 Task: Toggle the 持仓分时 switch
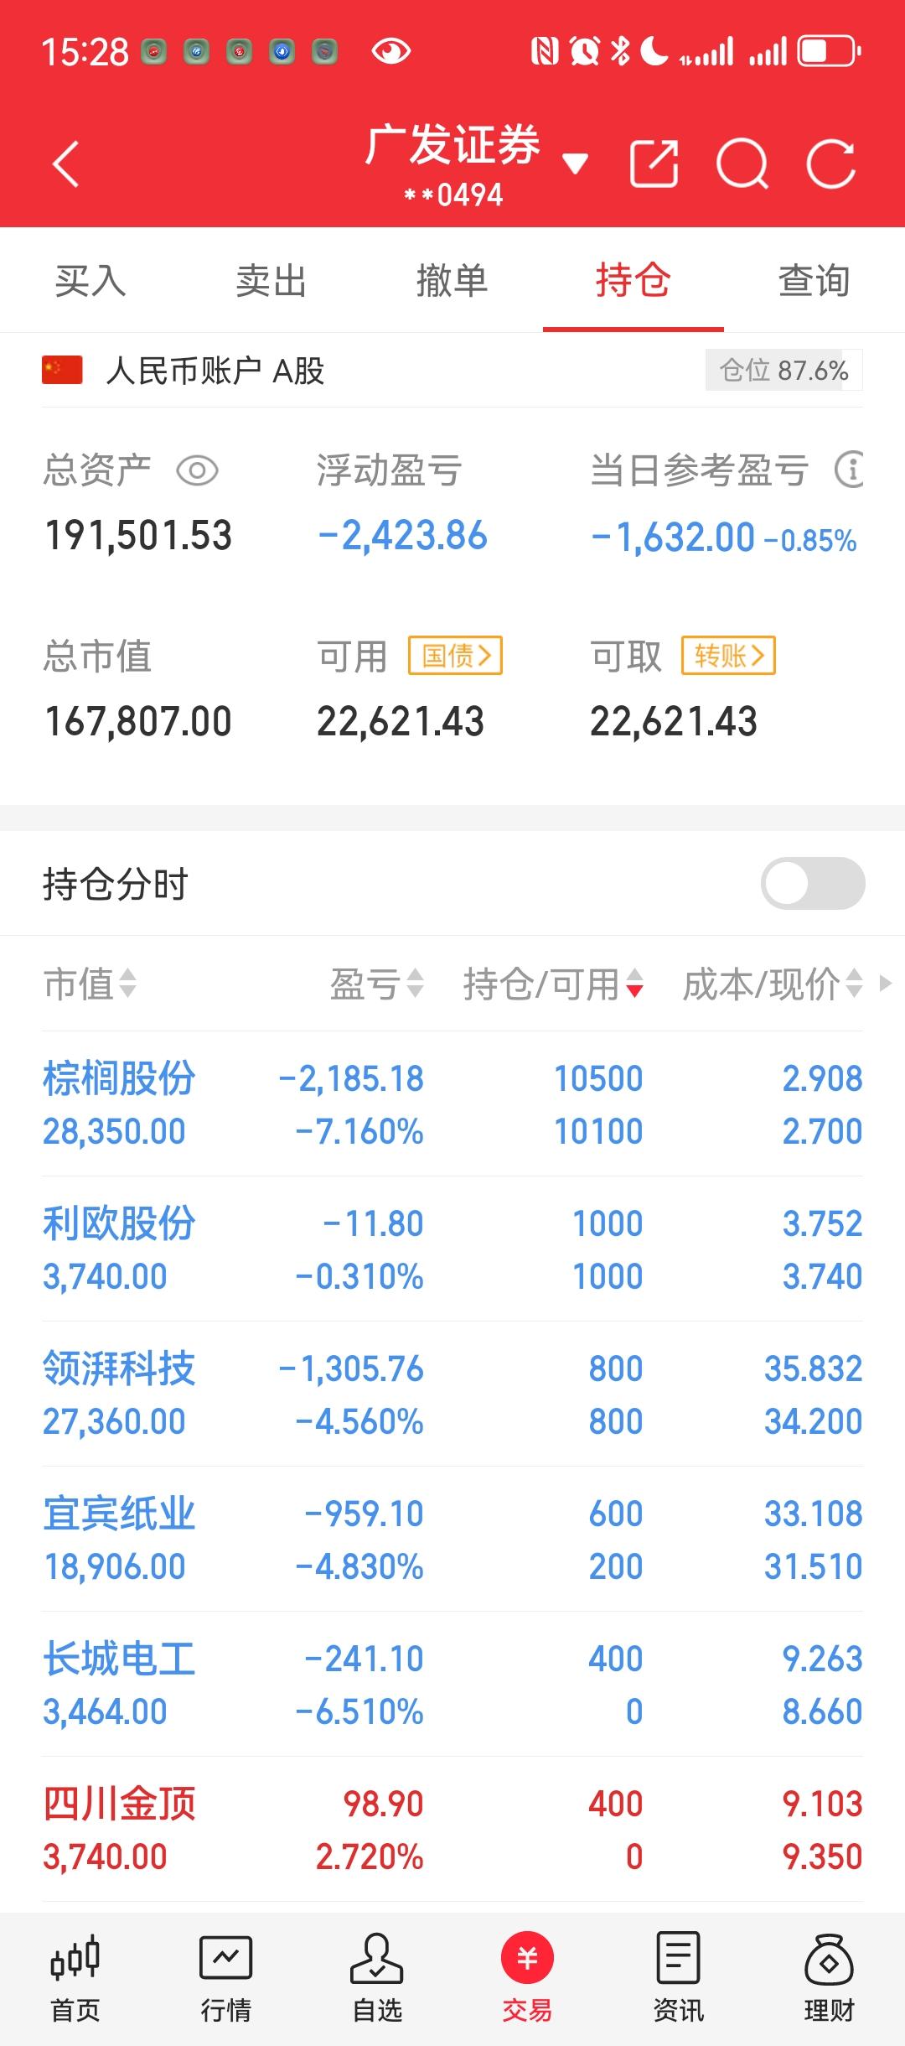pos(813,883)
